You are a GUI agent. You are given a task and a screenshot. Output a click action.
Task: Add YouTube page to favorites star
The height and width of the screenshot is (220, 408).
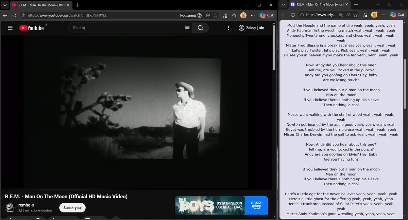pyautogui.click(x=216, y=15)
